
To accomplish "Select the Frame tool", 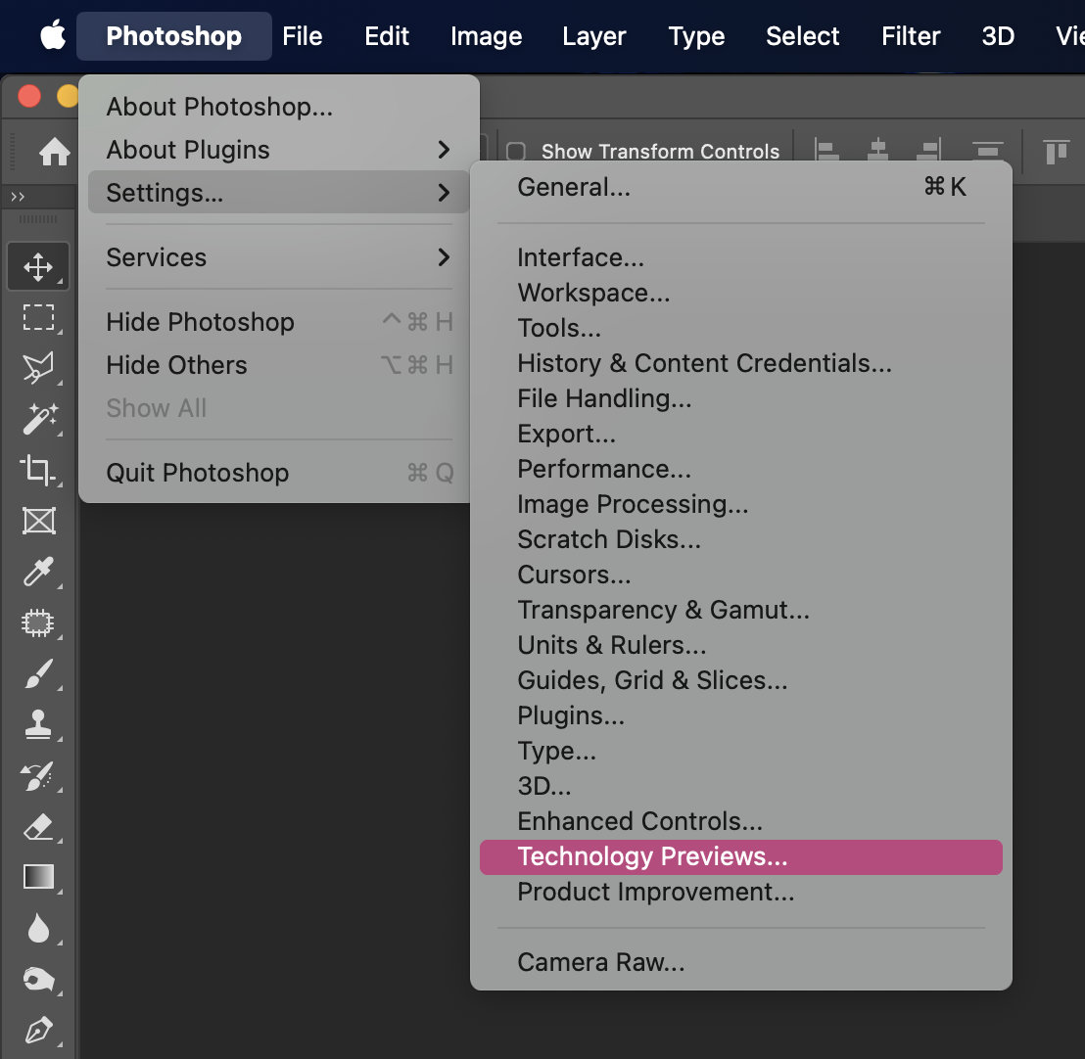I will pos(38,521).
